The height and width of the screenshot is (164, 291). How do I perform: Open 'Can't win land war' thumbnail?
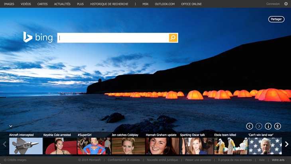[265, 146]
